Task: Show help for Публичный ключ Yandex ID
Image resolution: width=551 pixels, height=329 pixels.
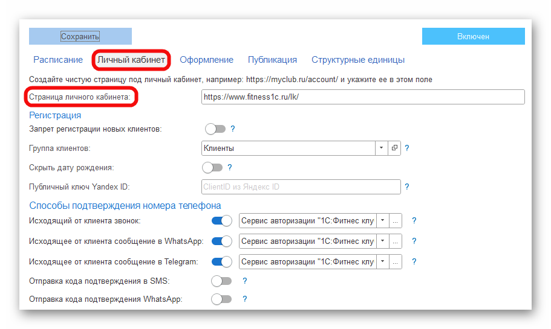Action: 407,187
